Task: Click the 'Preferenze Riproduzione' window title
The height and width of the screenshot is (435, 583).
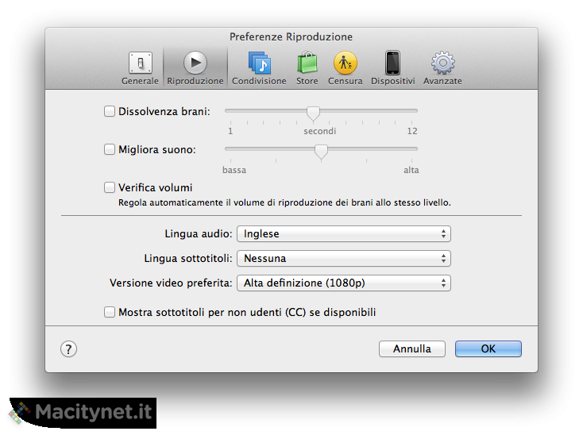Action: pyautogui.click(x=291, y=37)
